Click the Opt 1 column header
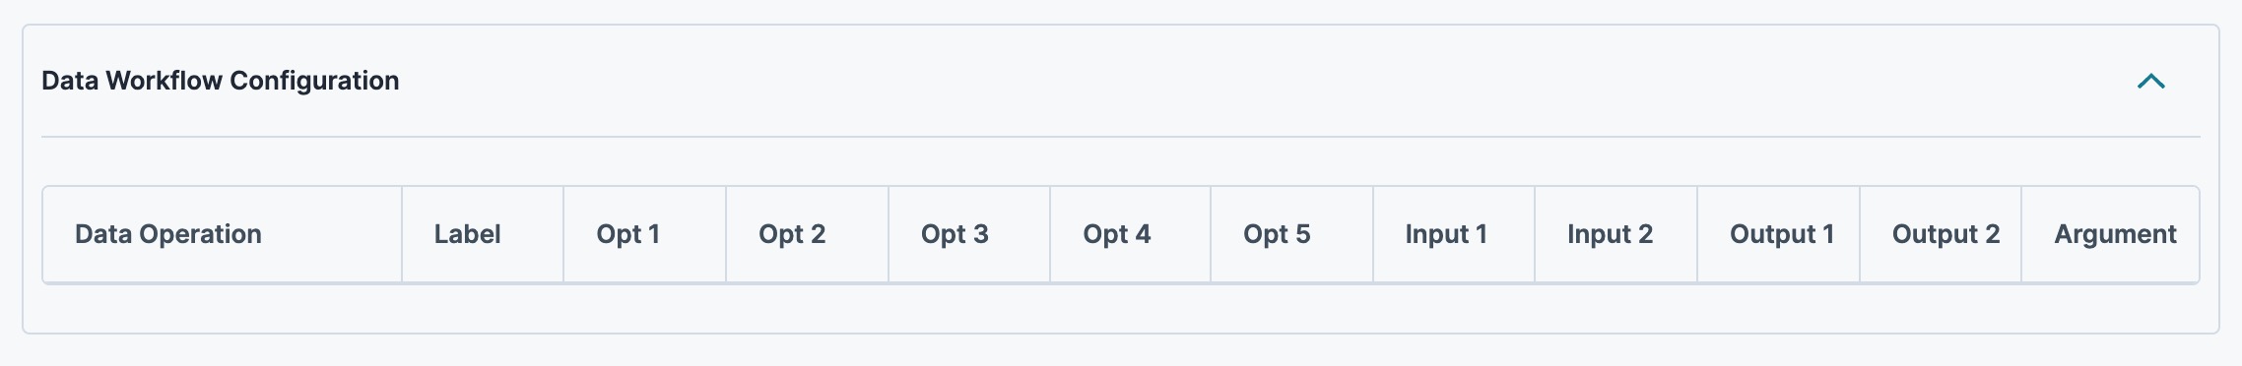Screen dimensions: 2242x366 point(645,234)
